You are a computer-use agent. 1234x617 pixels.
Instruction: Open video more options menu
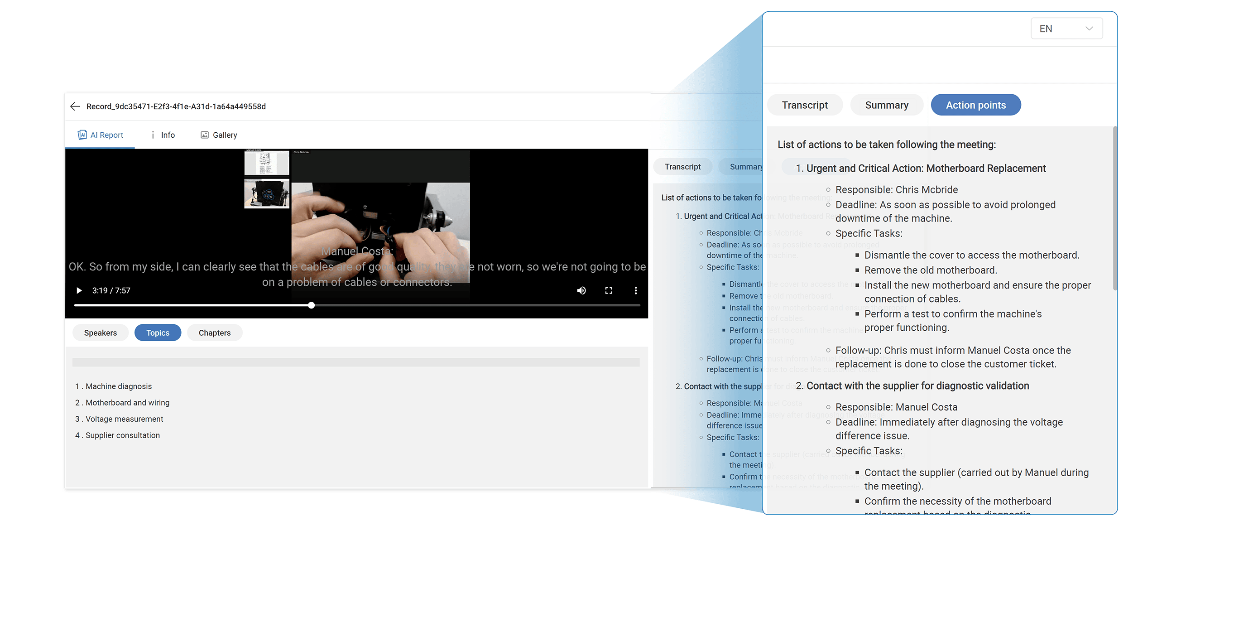tap(636, 290)
